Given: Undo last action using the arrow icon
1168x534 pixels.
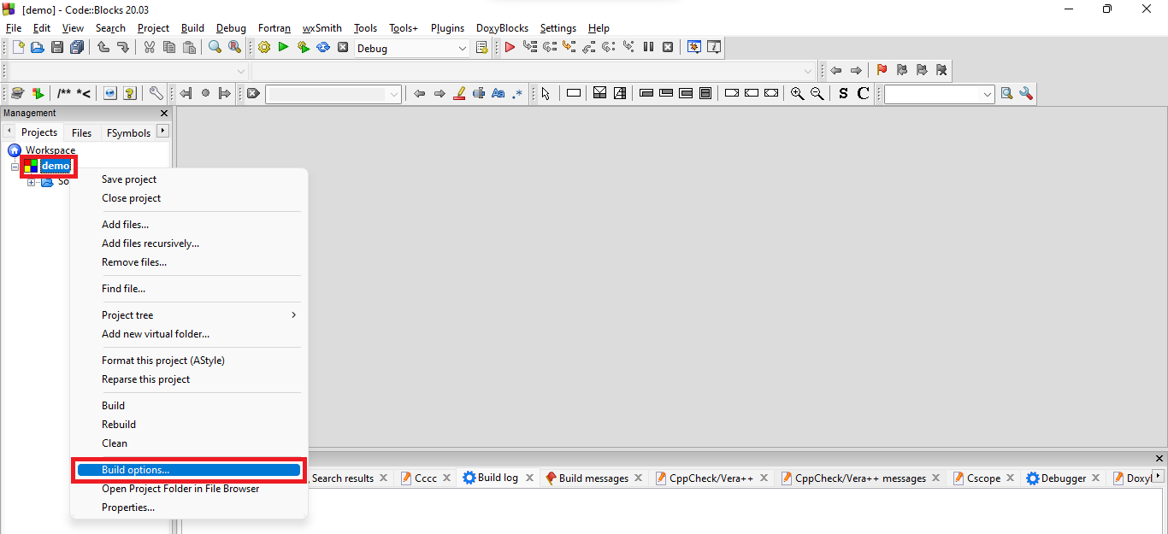Looking at the screenshot, I should pyautogui.click(x=103, y=47).
